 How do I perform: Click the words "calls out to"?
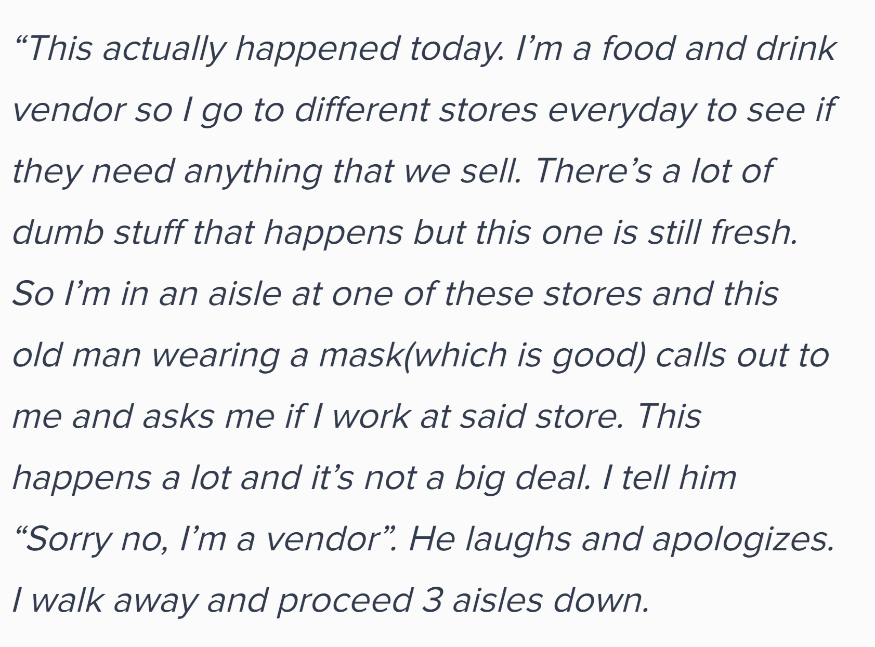click(x=741, y=355)
